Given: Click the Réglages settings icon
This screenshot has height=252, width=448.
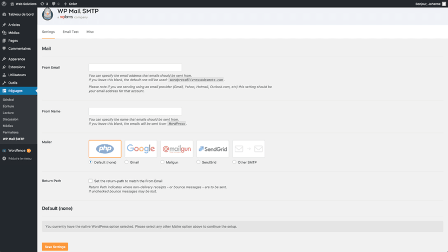Looking at the screenshot, I should click(4, 90).
